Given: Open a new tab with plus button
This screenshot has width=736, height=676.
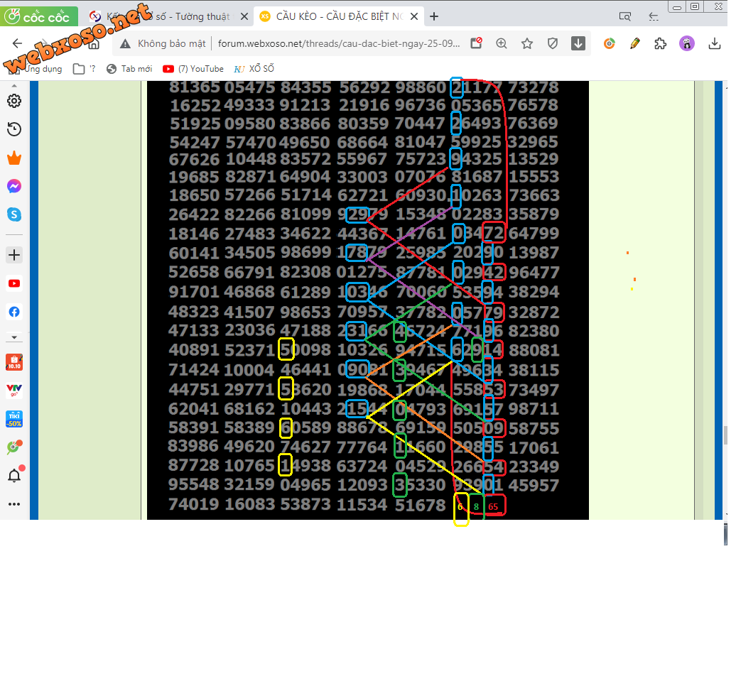Looking at the screenshot, I should [x=434, y=16].
